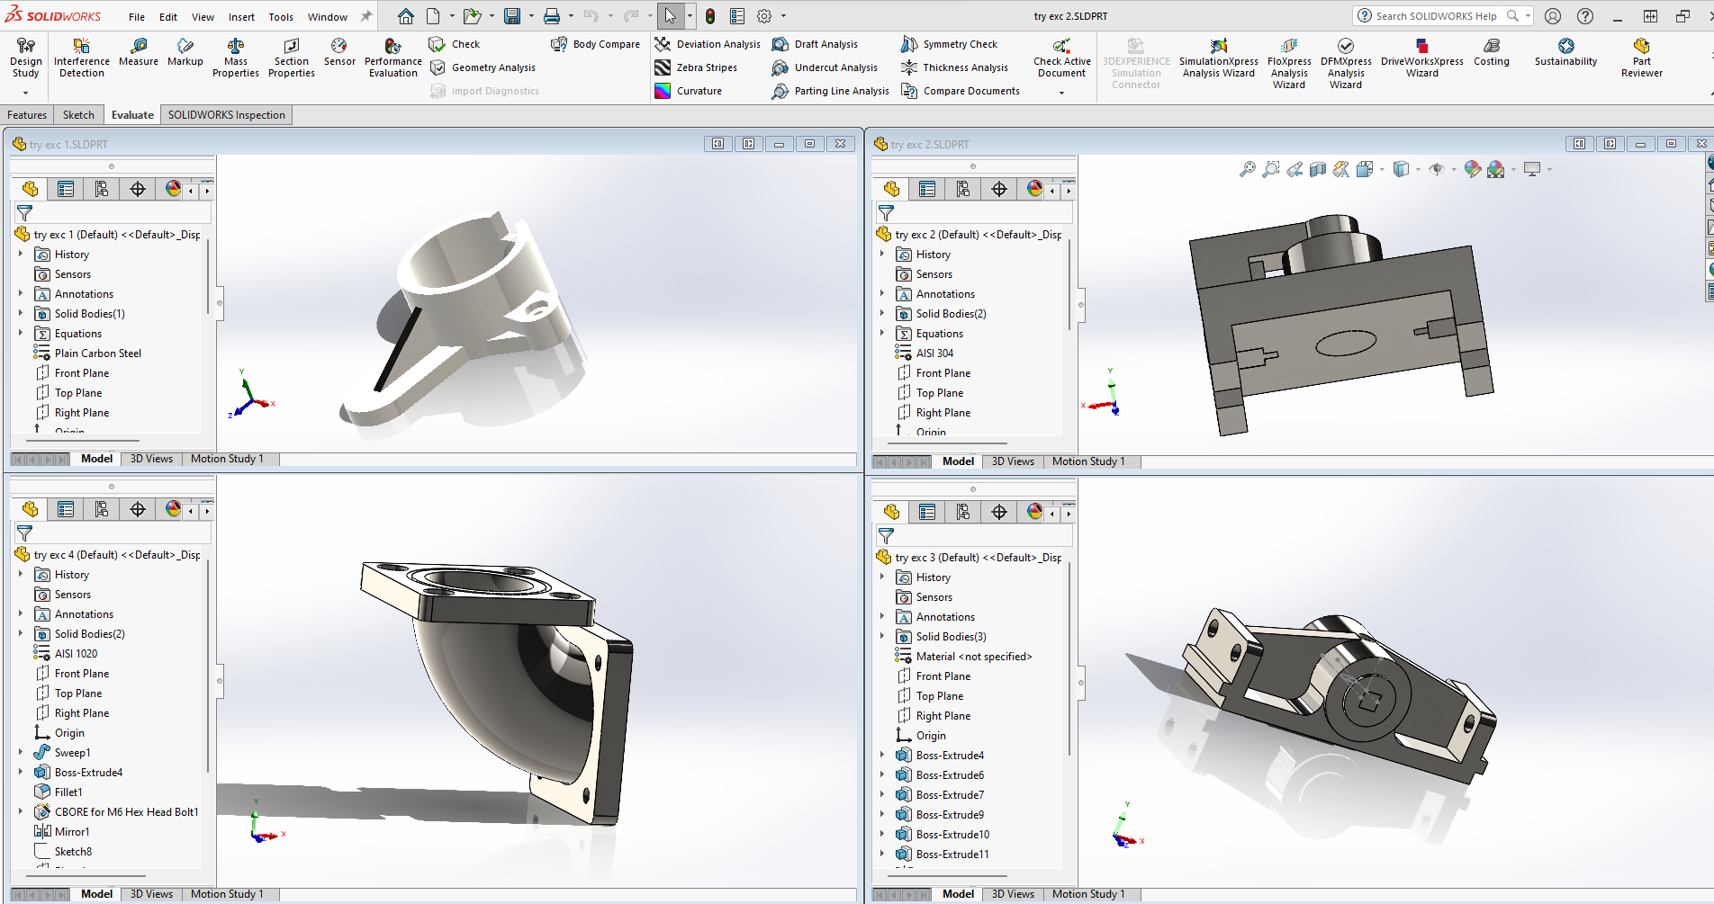Run Symmetry Check
This screenshot has height=904, width=1714.
[949, 44]
